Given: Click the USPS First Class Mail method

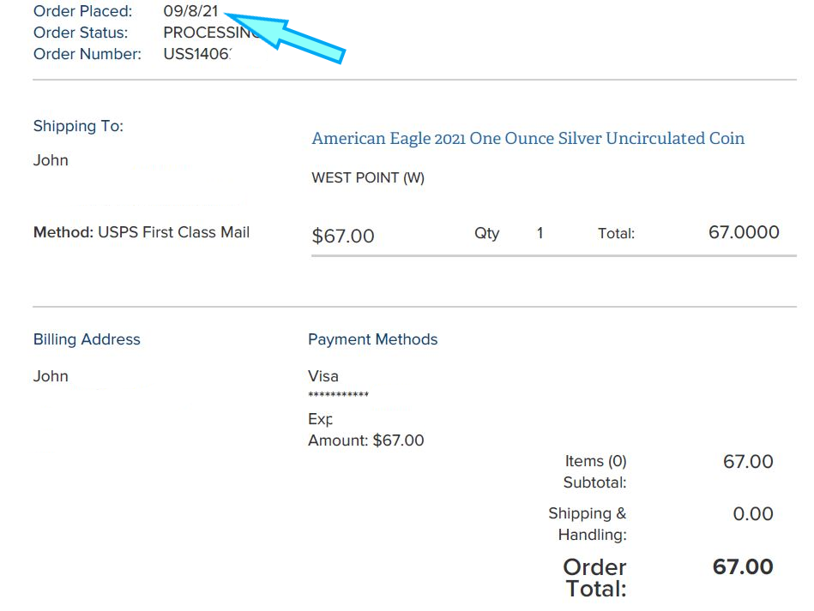Looking at the screenshot, I should pyautogui.click(x=173, y=232).
